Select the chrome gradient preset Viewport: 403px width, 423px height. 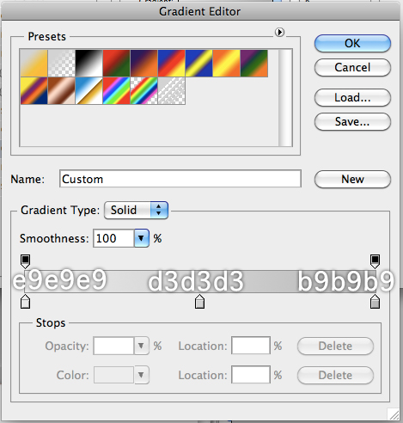coord(89,91)
